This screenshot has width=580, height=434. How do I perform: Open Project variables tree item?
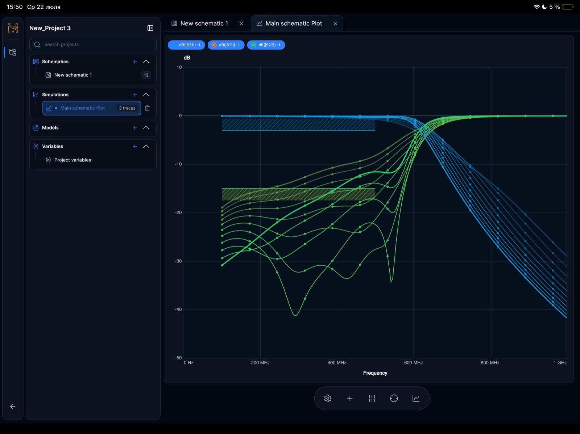72,160
